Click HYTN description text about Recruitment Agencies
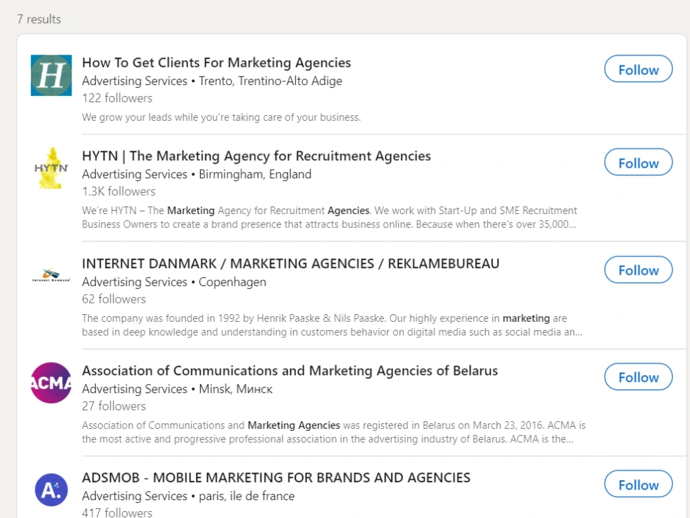Screen dimensions: 690x518 click(329, 218)
